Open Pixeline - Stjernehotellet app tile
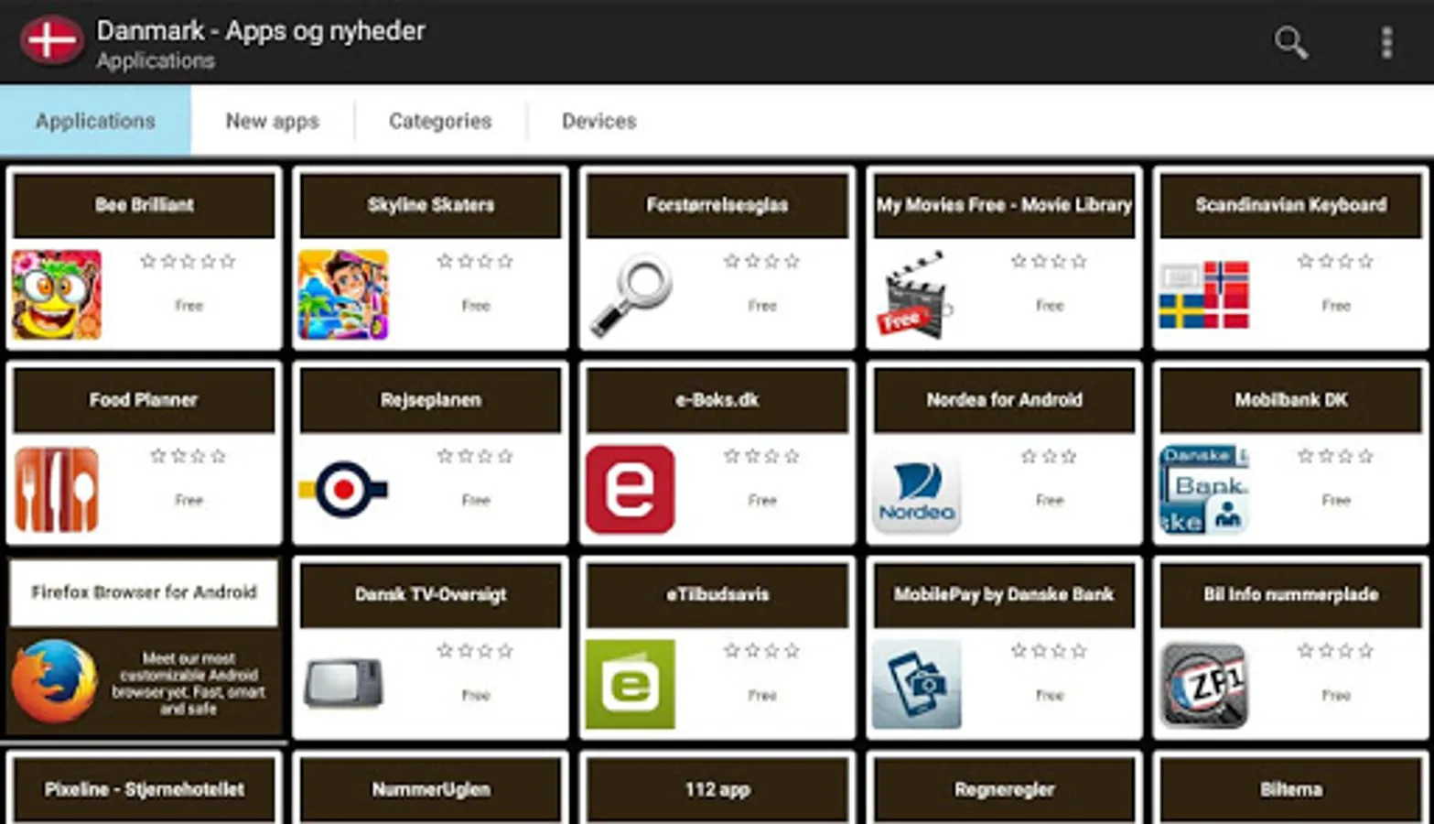 pos(144,788)
